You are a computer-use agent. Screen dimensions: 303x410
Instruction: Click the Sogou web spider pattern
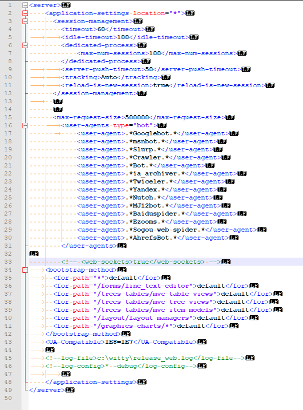point(165,230)
